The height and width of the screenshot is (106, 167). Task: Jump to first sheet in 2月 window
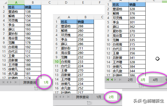[x=56, y=97]
